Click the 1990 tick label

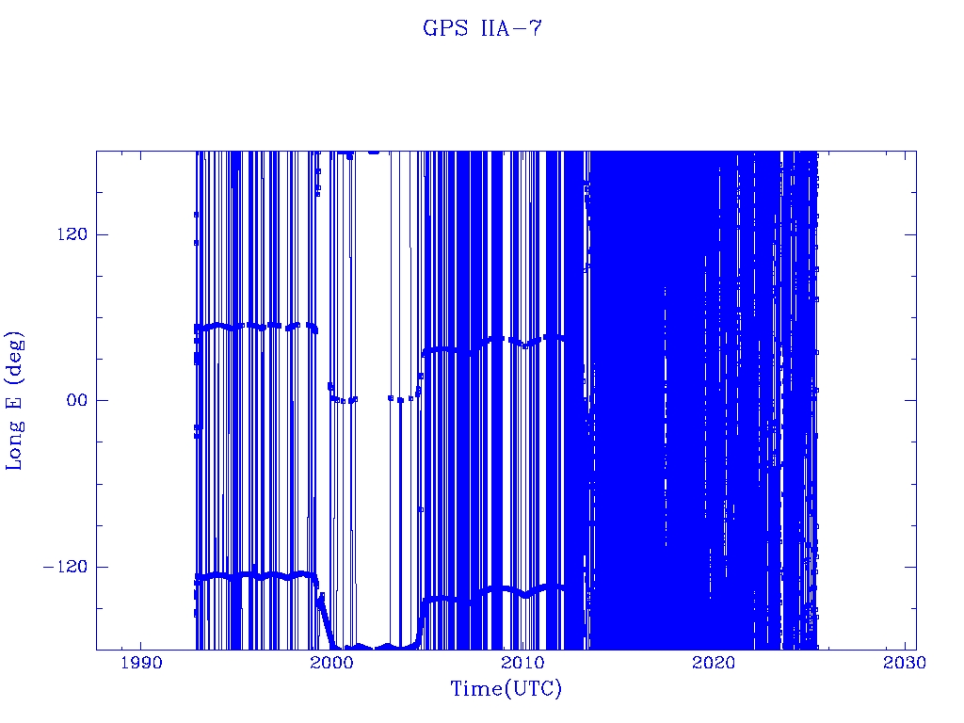pyautogui.click(x=141, y=663)
